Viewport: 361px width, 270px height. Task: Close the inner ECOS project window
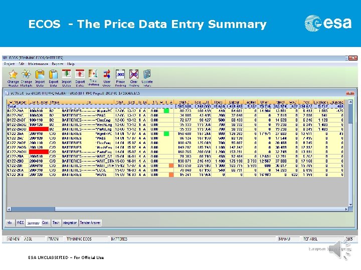(350, 93)
